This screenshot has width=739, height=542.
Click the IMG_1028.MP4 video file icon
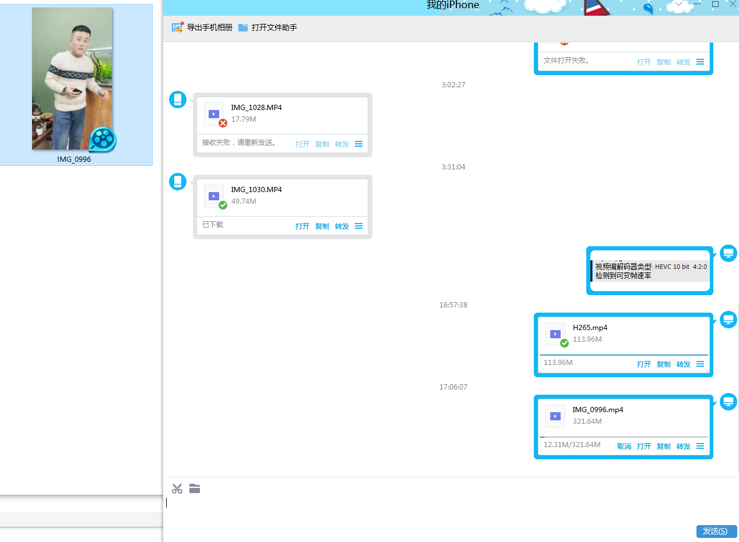(x=214, y=114)
